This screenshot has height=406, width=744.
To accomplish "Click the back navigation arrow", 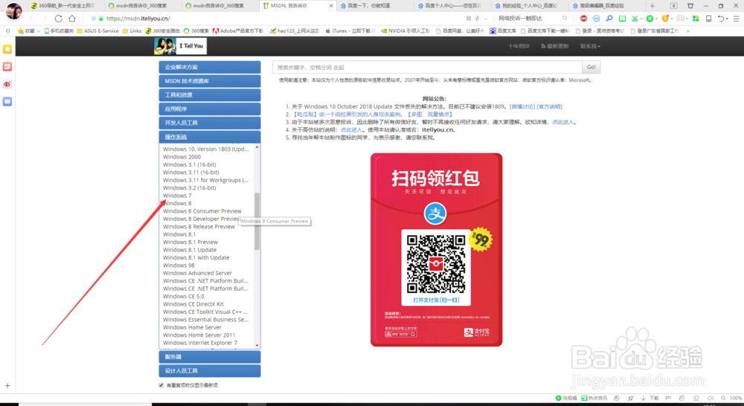I will pyautogui.click(x=31, y=19).
